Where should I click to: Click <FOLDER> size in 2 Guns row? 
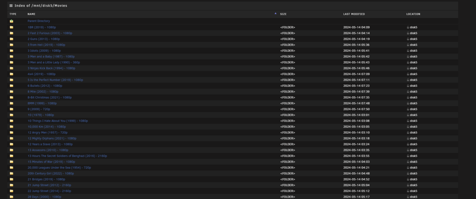point(288,39)
